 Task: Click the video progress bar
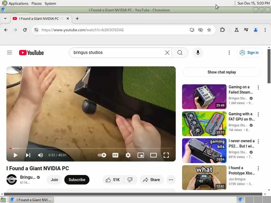click(x=91, y=148)
